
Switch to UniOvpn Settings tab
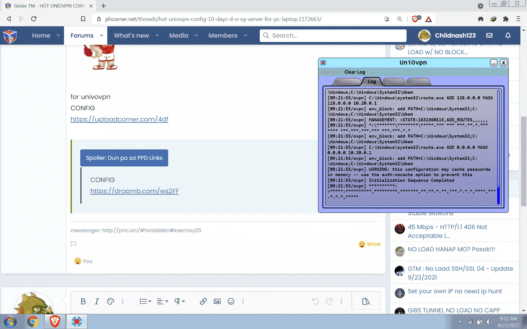coord(346,82)
